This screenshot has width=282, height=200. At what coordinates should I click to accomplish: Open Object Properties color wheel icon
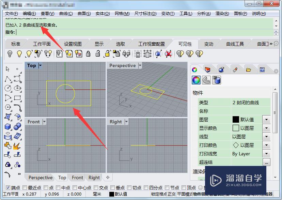[196, 80]
